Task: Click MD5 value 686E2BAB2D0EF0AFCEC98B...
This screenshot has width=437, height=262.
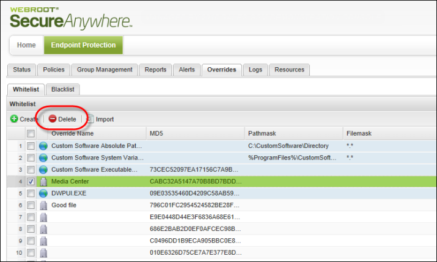Action: (196, 229)
